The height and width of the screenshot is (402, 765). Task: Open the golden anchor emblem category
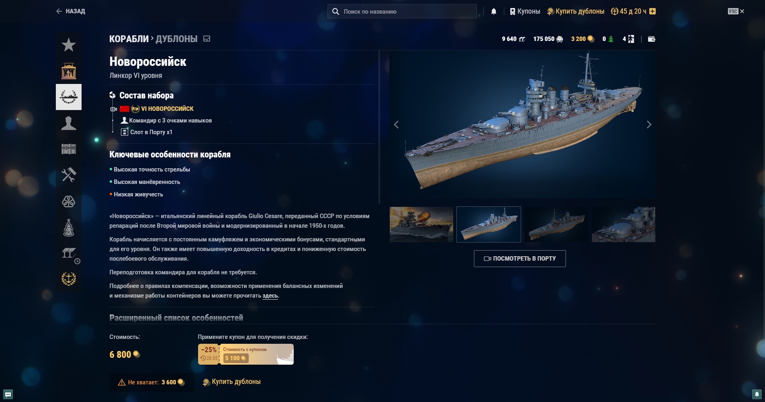pos(69,279)
